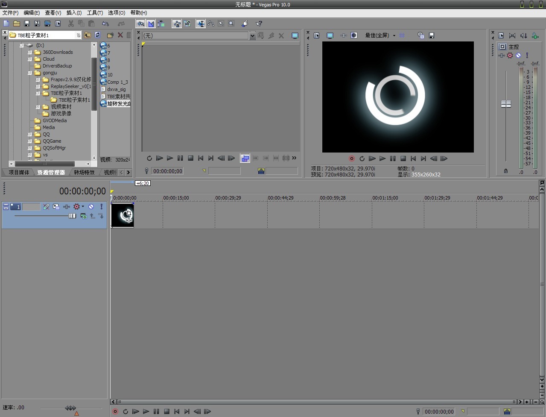Click the red Record button in preview
The height and width of the screenshot is (417, 546).
click(351, 159)
